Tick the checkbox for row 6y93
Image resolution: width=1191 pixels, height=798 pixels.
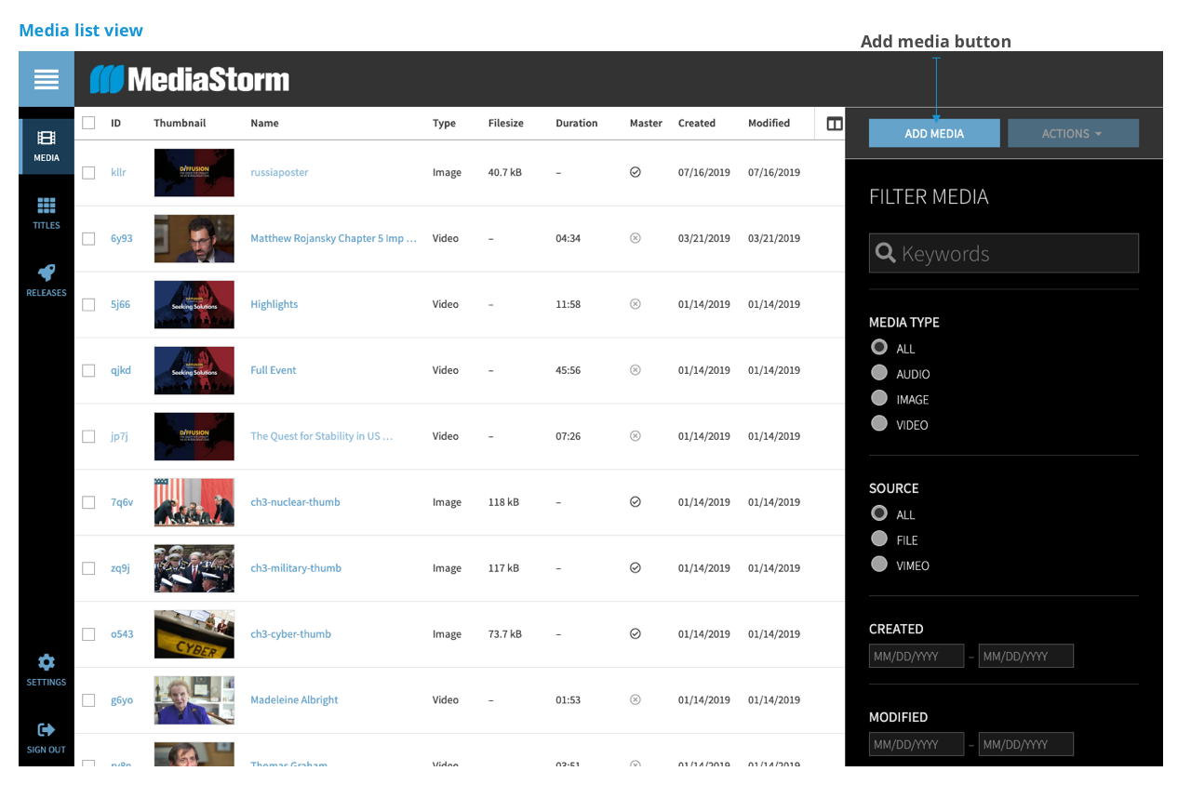pyautogui.click(x=88, y=239)
